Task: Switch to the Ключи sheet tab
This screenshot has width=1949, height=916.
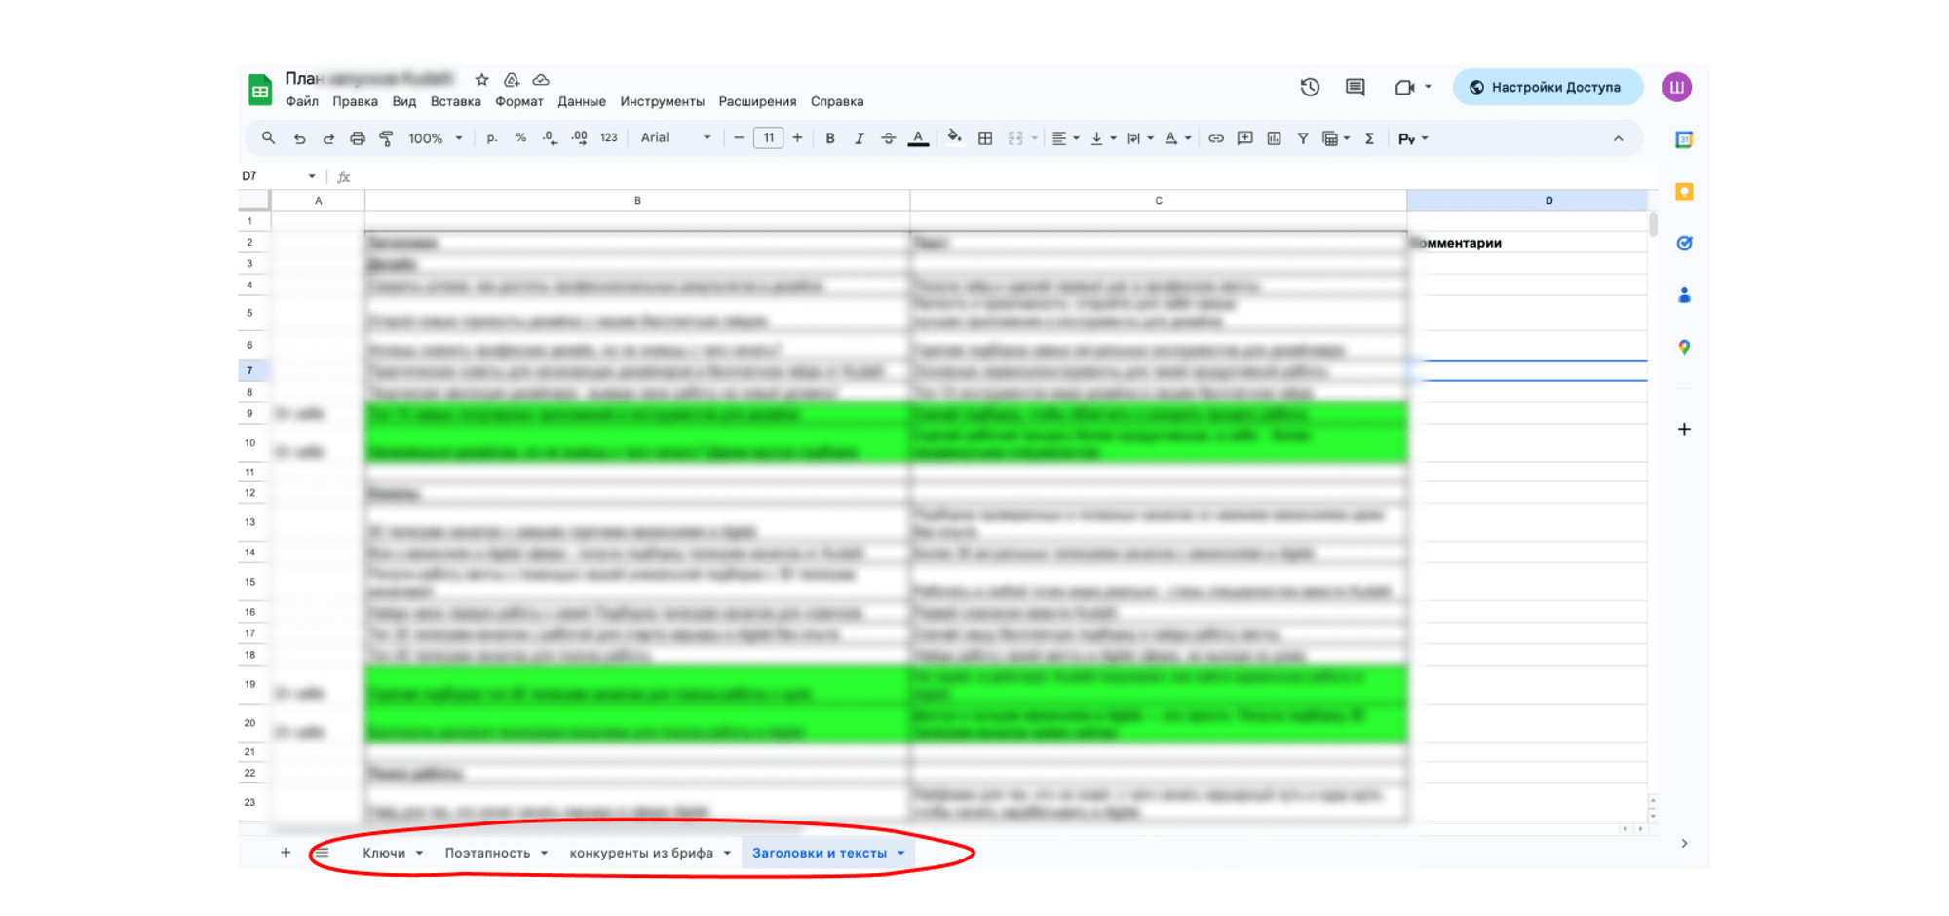Action: [x=384, y=853]
